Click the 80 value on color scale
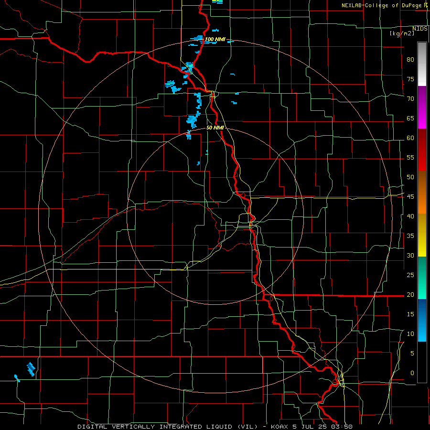Screen dimensions: 430x430 tap(410, 60)
